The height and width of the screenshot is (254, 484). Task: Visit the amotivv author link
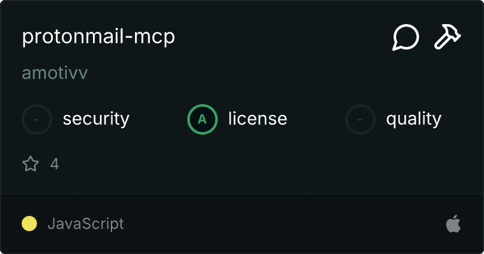55,73
